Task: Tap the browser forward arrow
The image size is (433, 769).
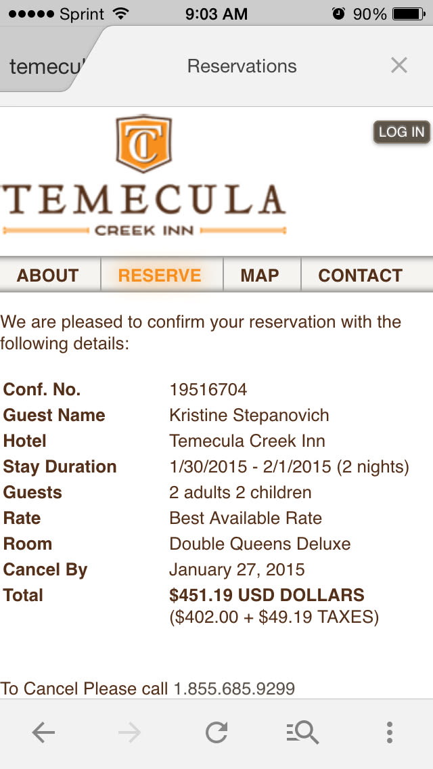Action: click(129, 732)
